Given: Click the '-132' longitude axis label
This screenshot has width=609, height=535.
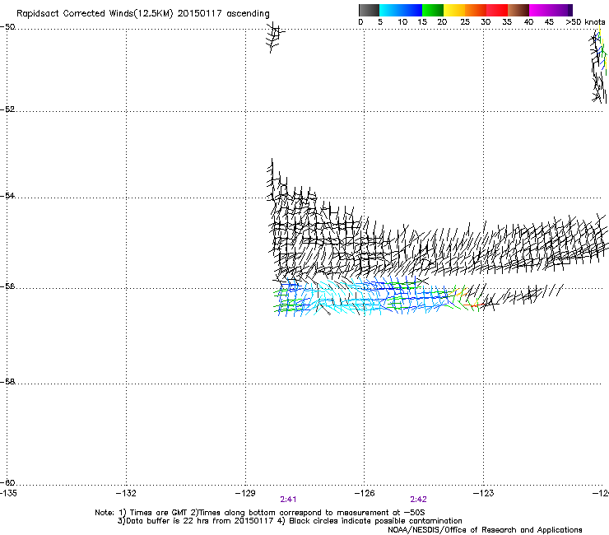Looking at the screenshot, I should (126, 493).
